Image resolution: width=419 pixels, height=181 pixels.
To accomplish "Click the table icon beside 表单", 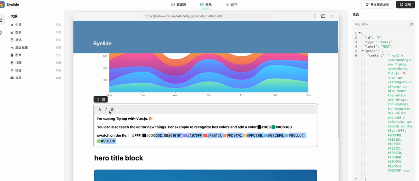I will (12, 78).
